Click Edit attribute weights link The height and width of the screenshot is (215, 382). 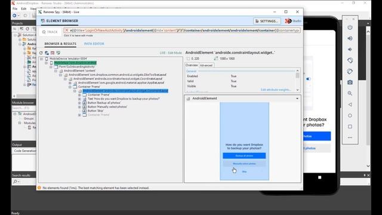(x=276, y=90)
